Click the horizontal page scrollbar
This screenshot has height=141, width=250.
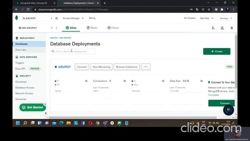point(133,117)
